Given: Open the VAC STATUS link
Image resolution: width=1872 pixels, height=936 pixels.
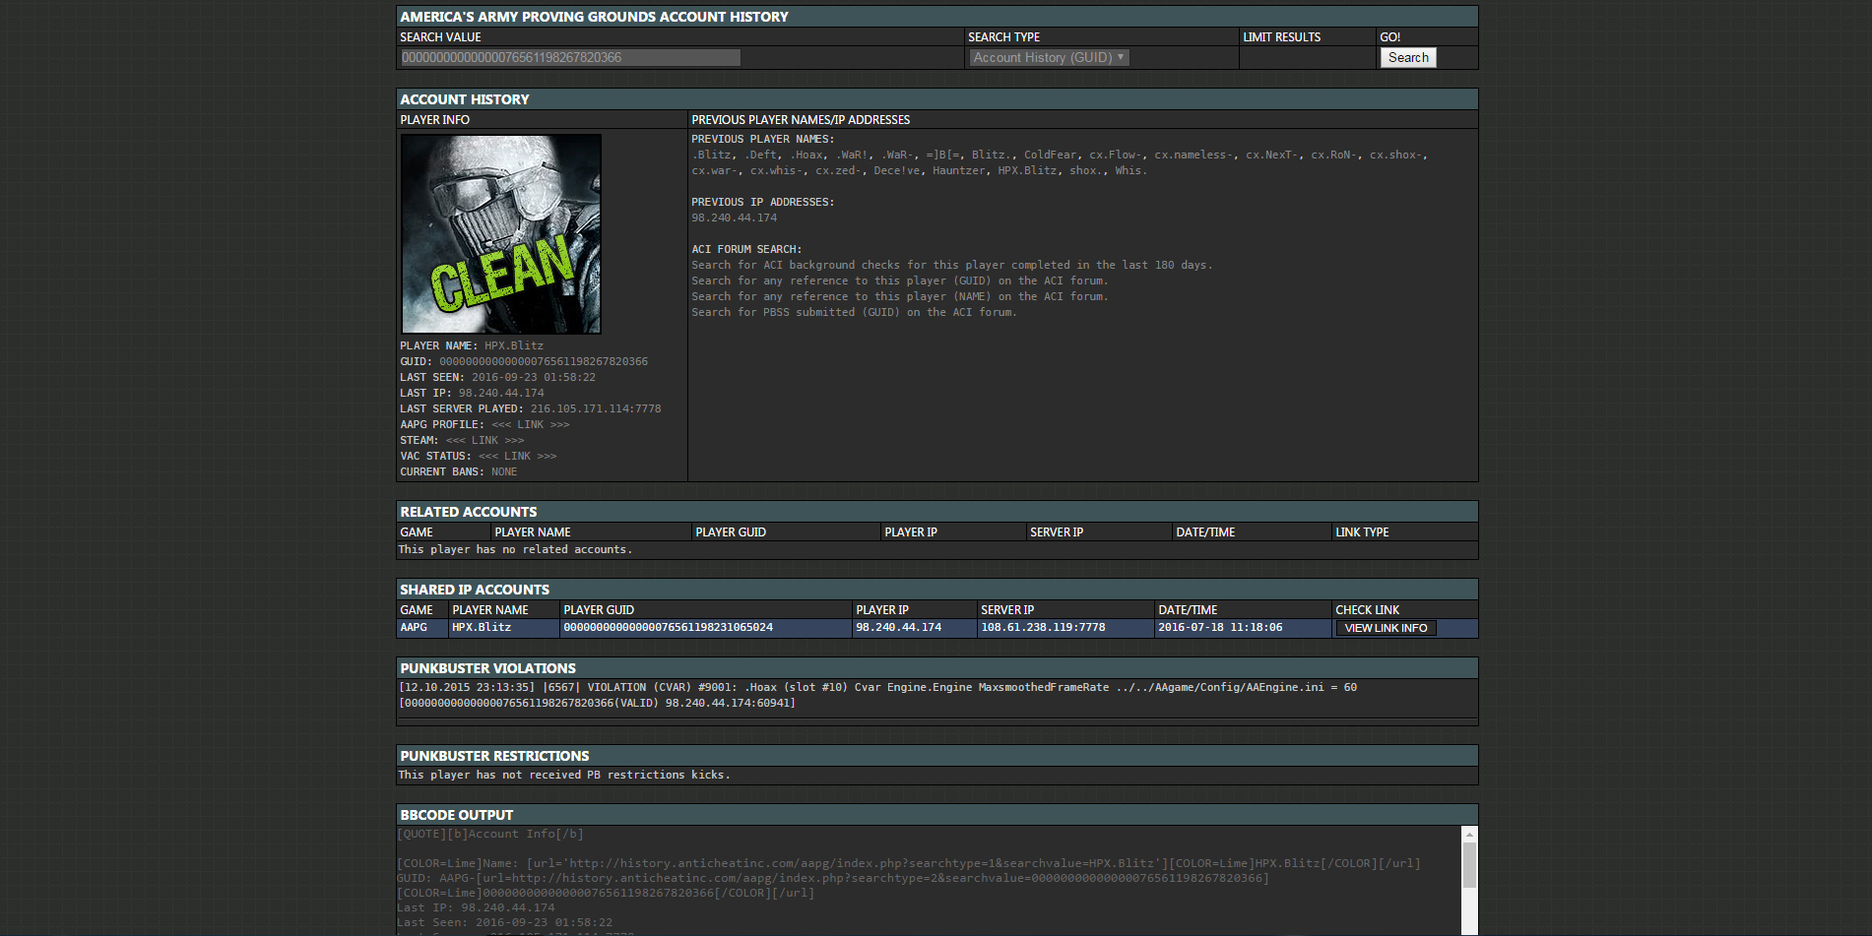Looking at the screenshot, I should pos(517,456).
